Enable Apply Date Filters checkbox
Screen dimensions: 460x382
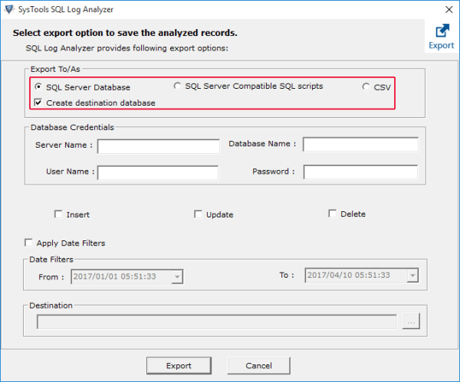tap(28, 243)
